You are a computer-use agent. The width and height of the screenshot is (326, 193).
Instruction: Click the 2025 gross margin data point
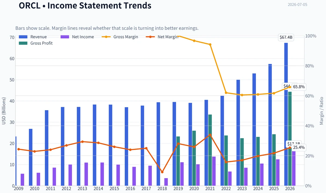coord(274,93)
